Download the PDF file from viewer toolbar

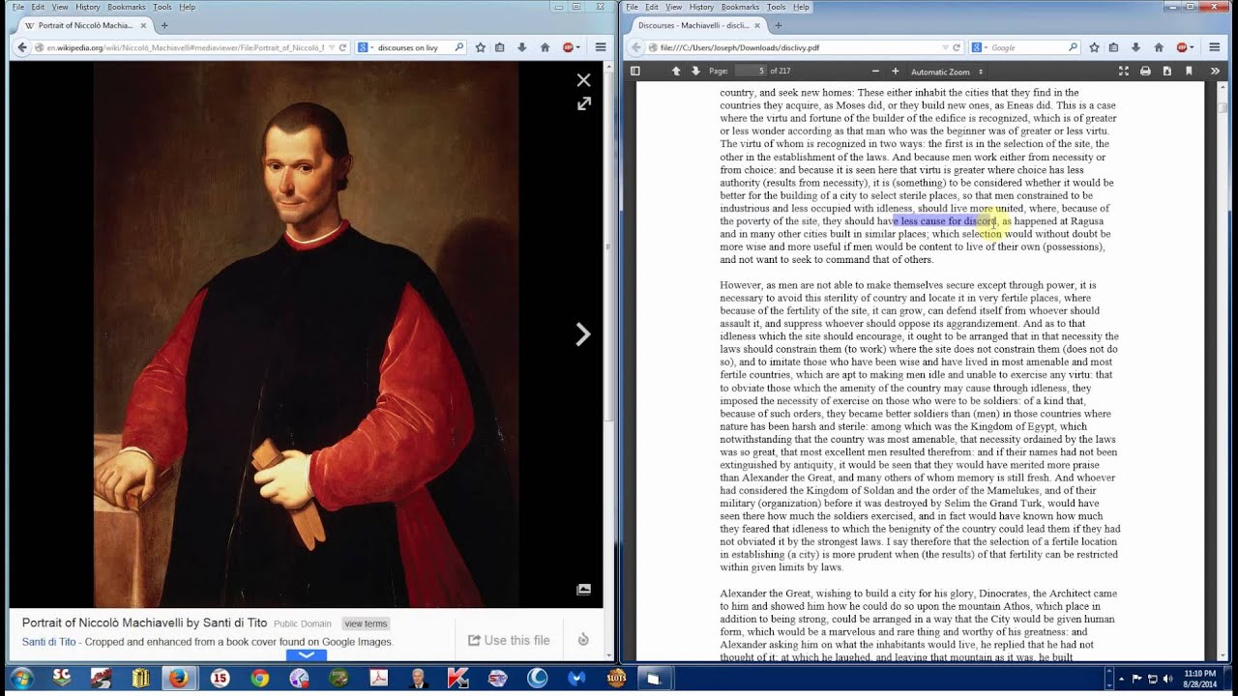1166,71
